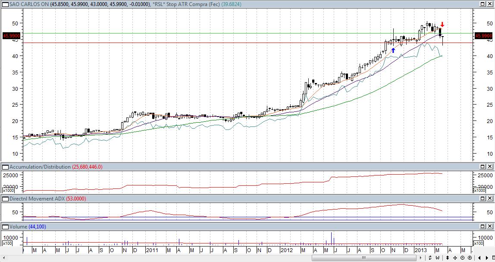Click the four-way pan arrows icon
This screenshot has height=262, width=495.
coord(455,258)
